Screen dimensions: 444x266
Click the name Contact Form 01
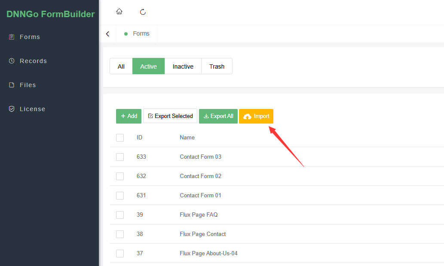pos(200,195)
